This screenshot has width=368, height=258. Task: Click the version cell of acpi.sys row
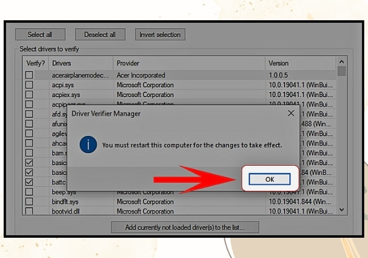click(x=301, y=85)
